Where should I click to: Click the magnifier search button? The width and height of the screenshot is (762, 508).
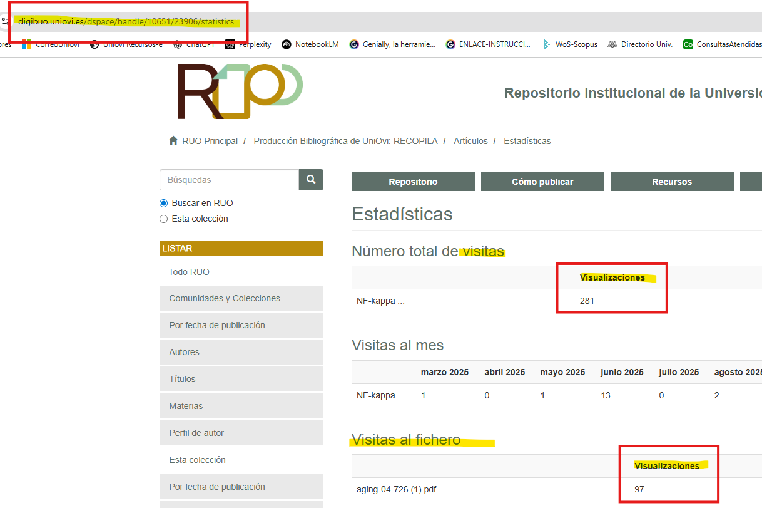tap(311, 180)
